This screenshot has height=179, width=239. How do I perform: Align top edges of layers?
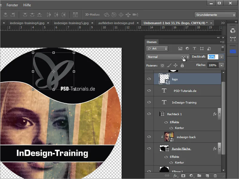tap(25, 15)
